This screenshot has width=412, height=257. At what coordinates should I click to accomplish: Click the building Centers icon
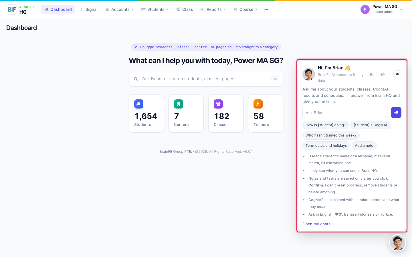coord(179,104)
